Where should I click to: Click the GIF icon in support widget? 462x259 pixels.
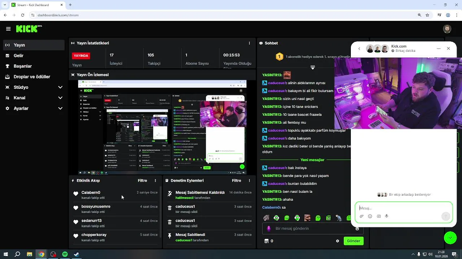tap(379, 216)
